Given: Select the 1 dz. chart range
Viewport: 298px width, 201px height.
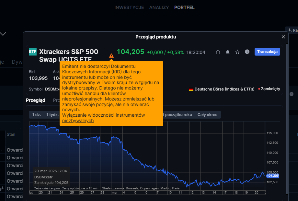Looking at the screenshot, I should (36, 115).
